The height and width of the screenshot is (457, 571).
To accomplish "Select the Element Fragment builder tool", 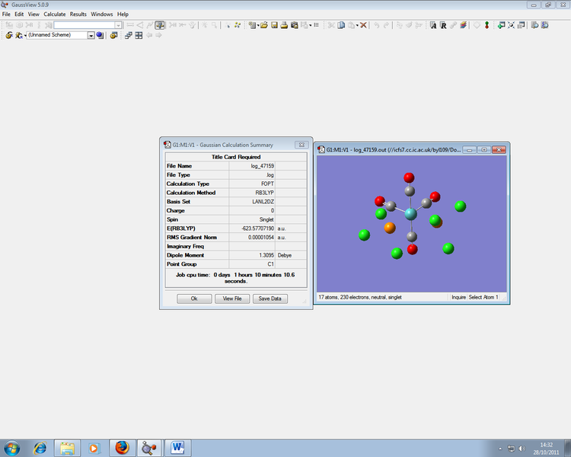I will click(9, 25).
